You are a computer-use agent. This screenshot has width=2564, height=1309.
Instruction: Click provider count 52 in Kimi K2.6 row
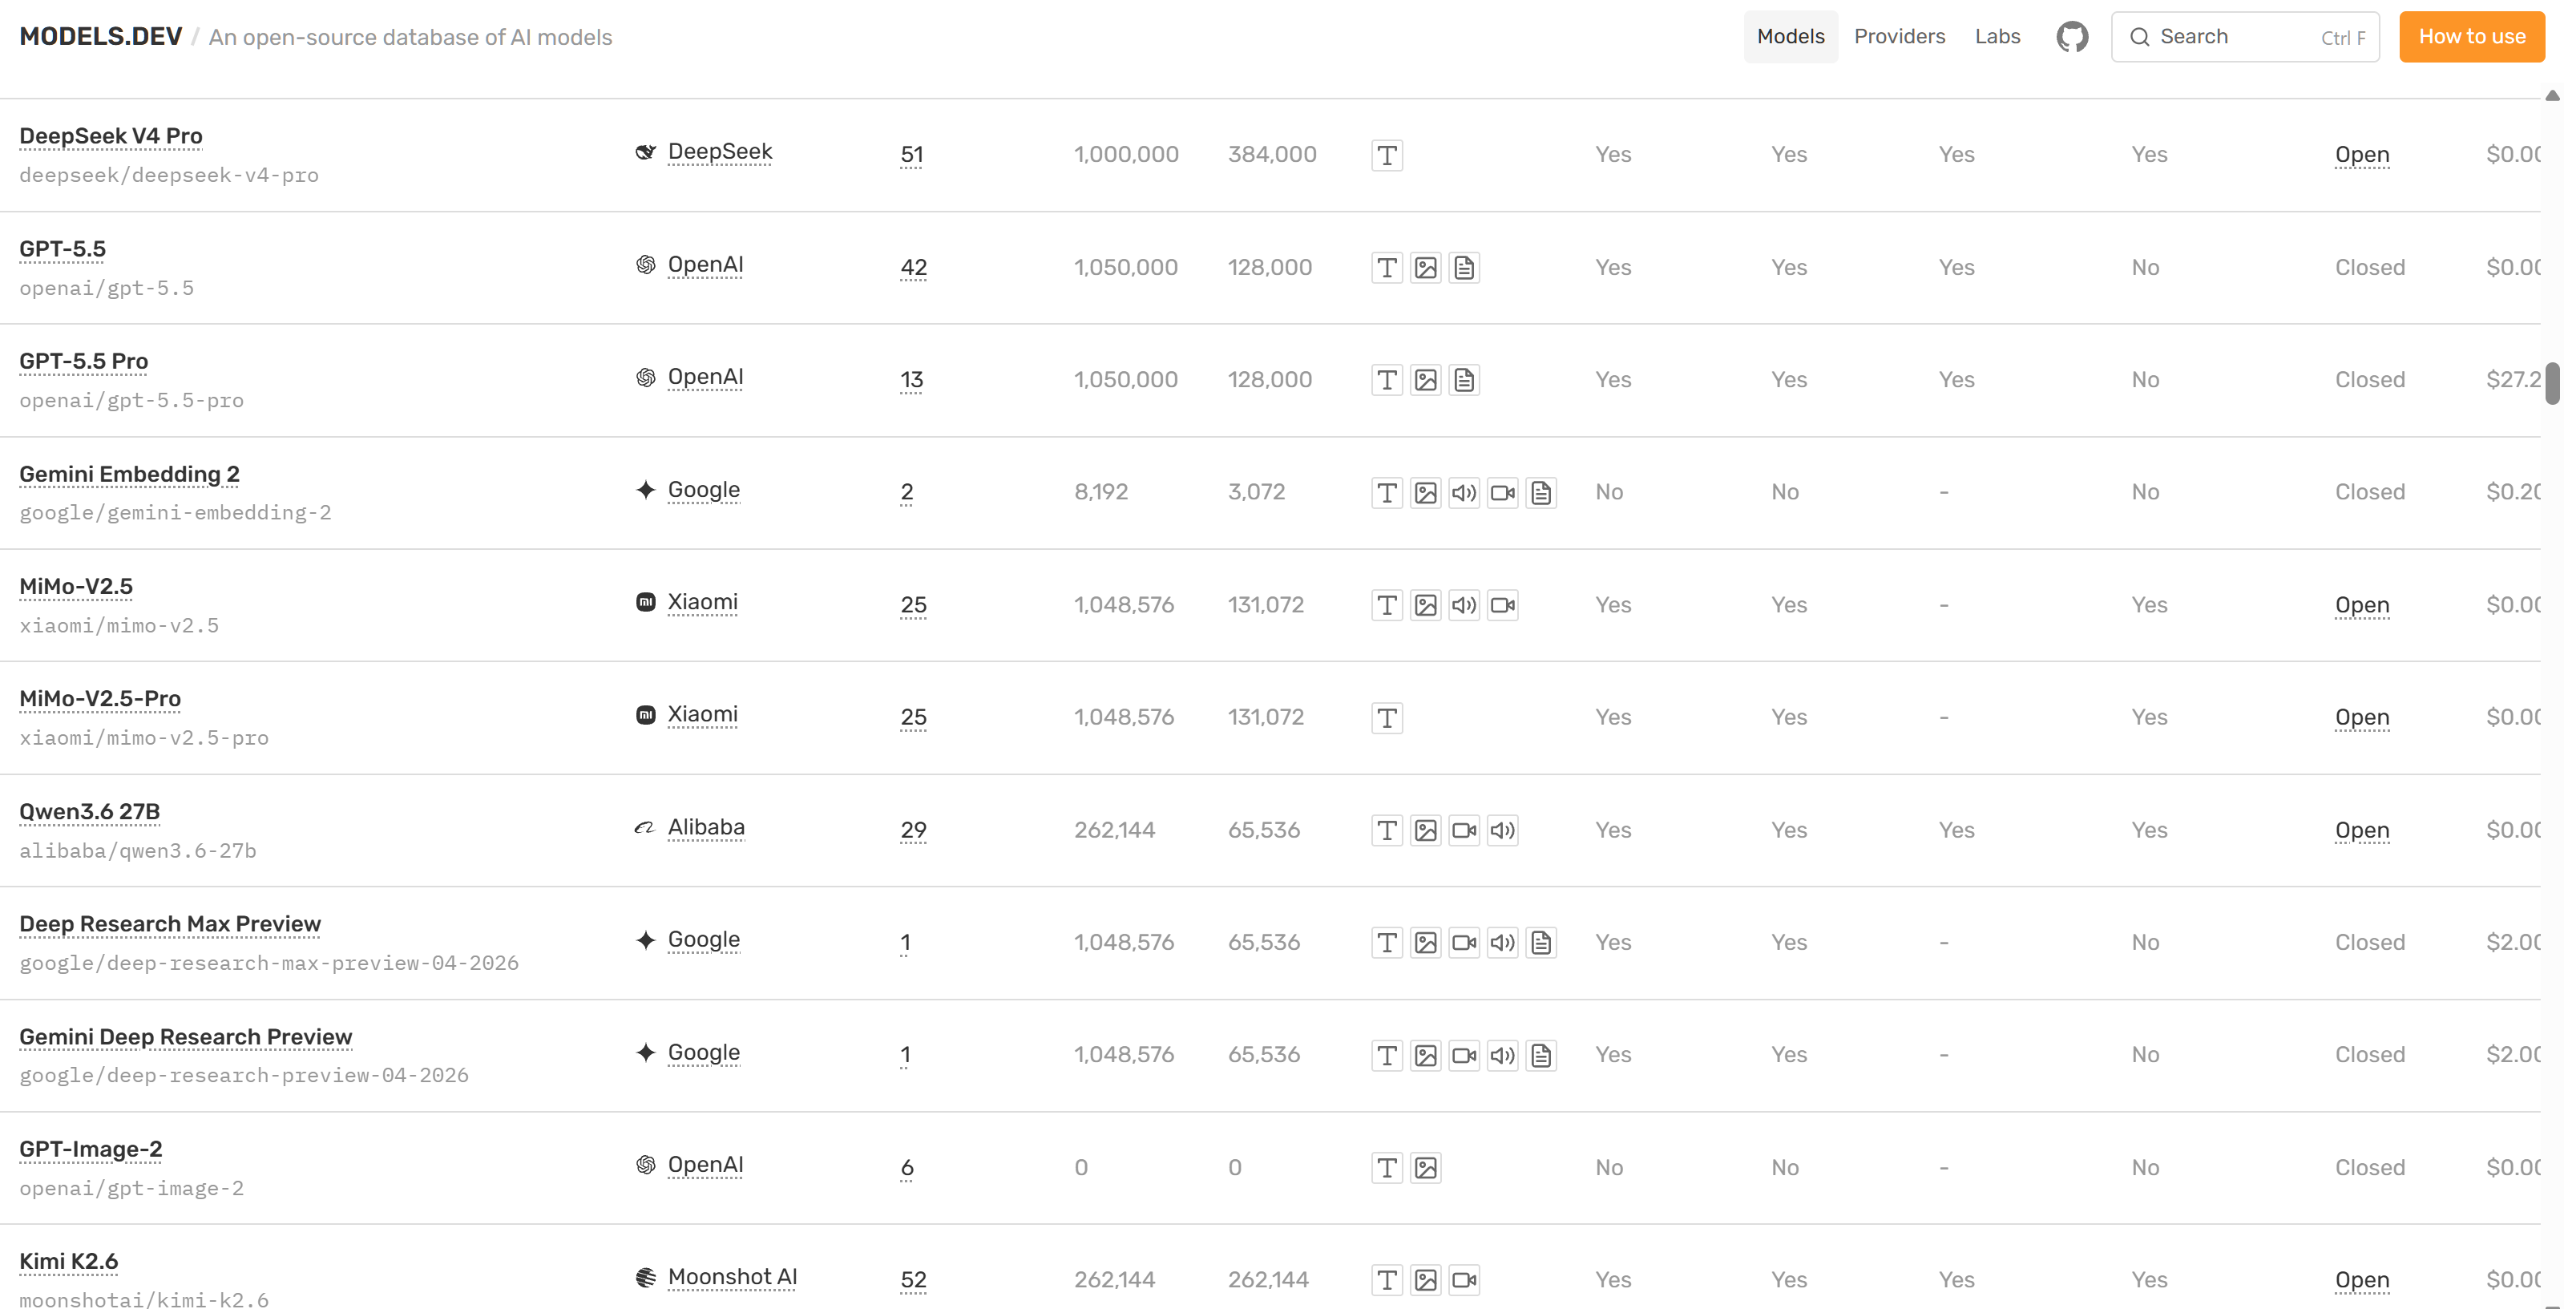point(913,1279)
